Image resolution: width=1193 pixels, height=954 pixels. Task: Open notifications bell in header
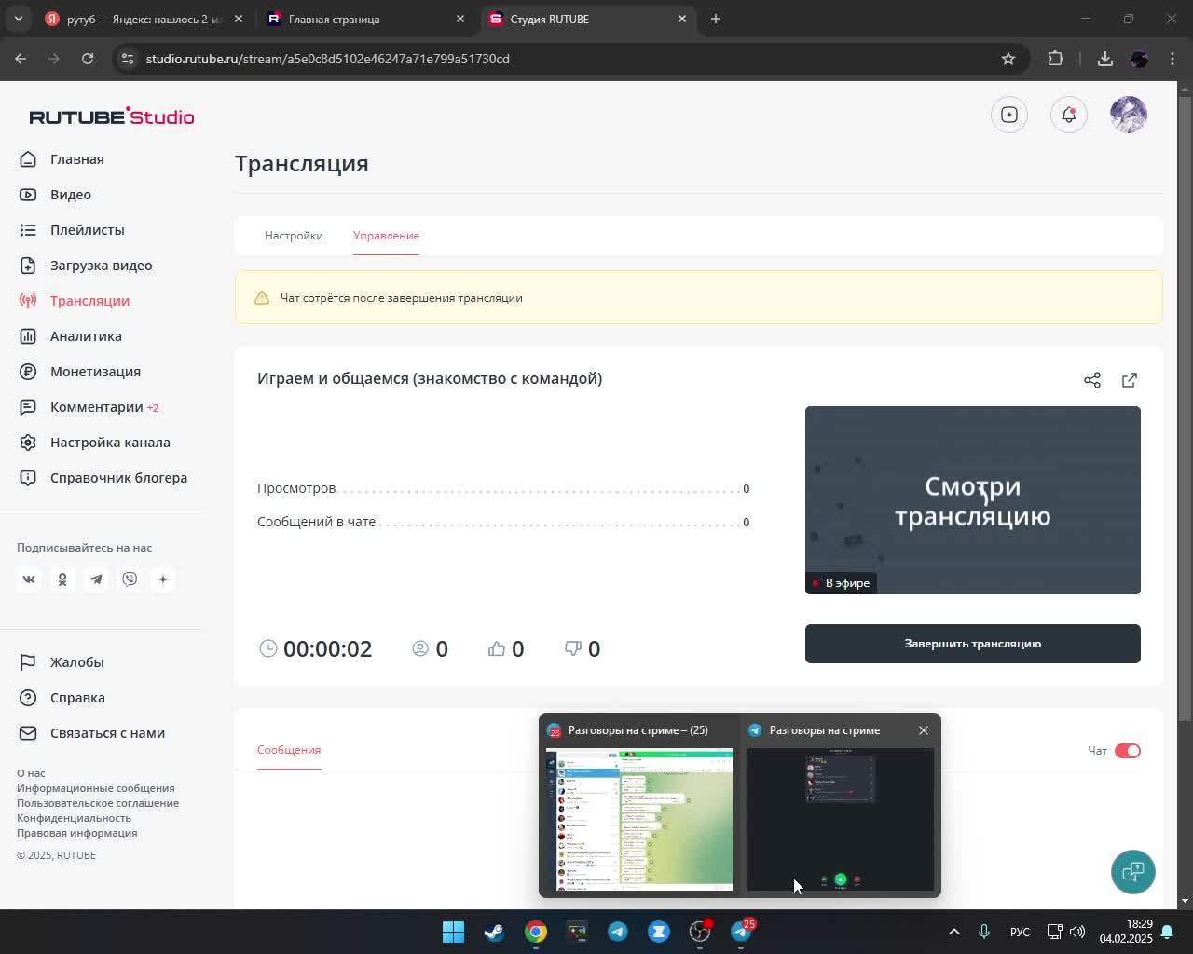pos(1069,115)
